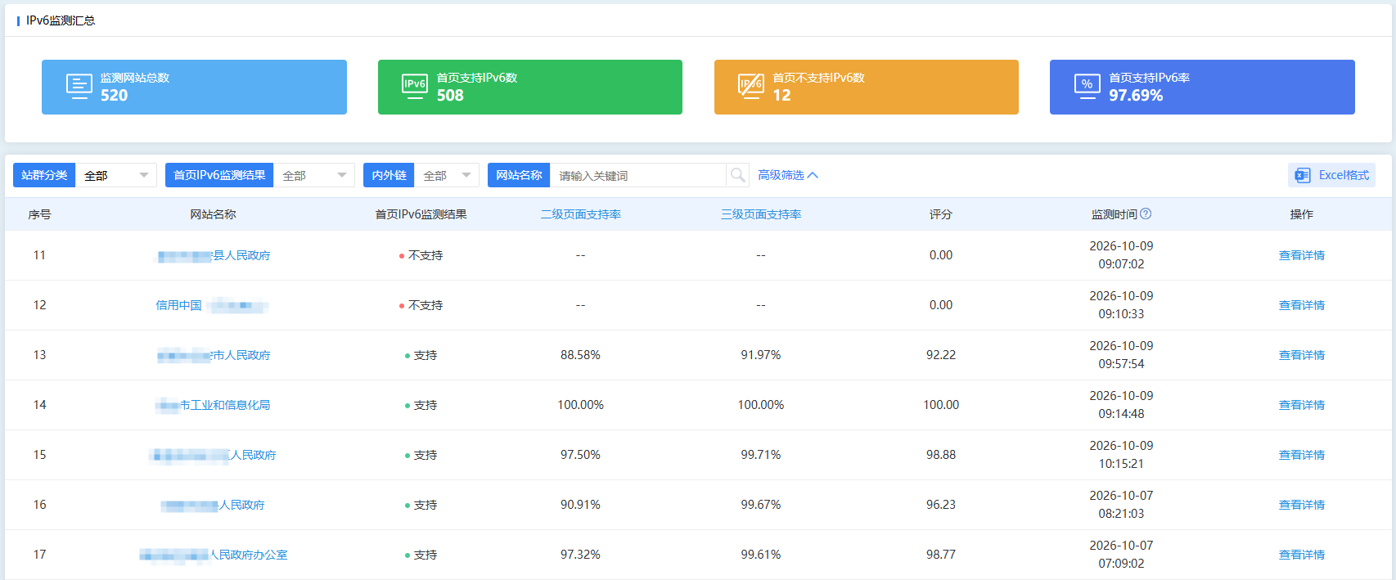Click the monitored websites total icon
This screenshot has width=1396, height=580.
[x=79, y=86]
